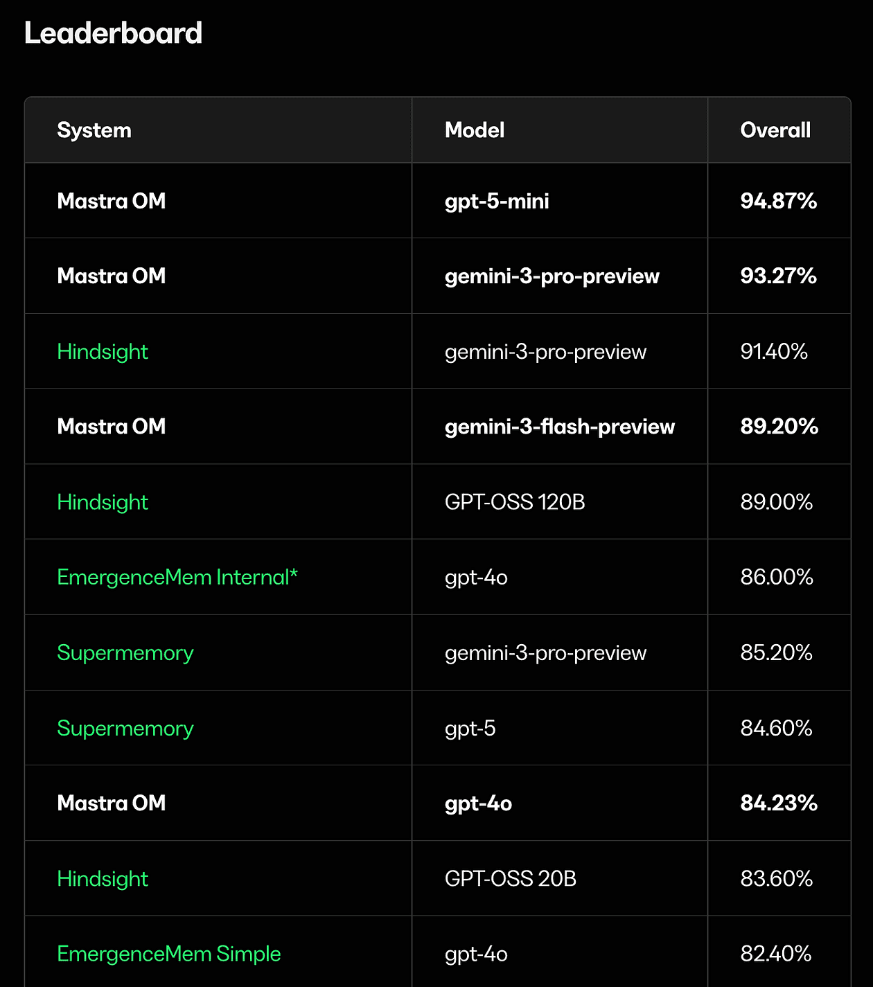
Task: Select the GPT-OSS 120B model cell
Action: click(x=515, y=502)
